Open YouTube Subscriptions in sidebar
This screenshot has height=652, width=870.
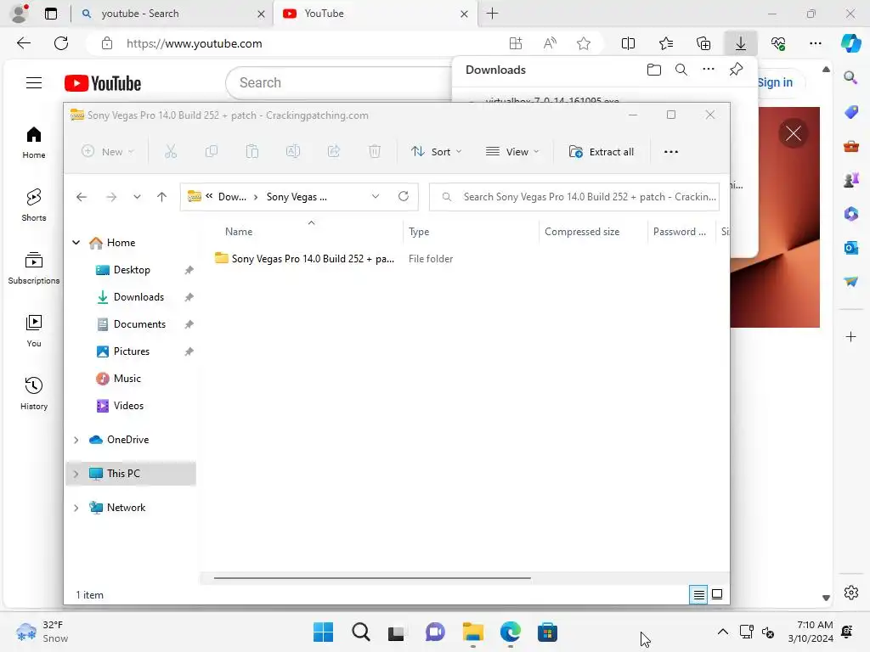point(34,268)
